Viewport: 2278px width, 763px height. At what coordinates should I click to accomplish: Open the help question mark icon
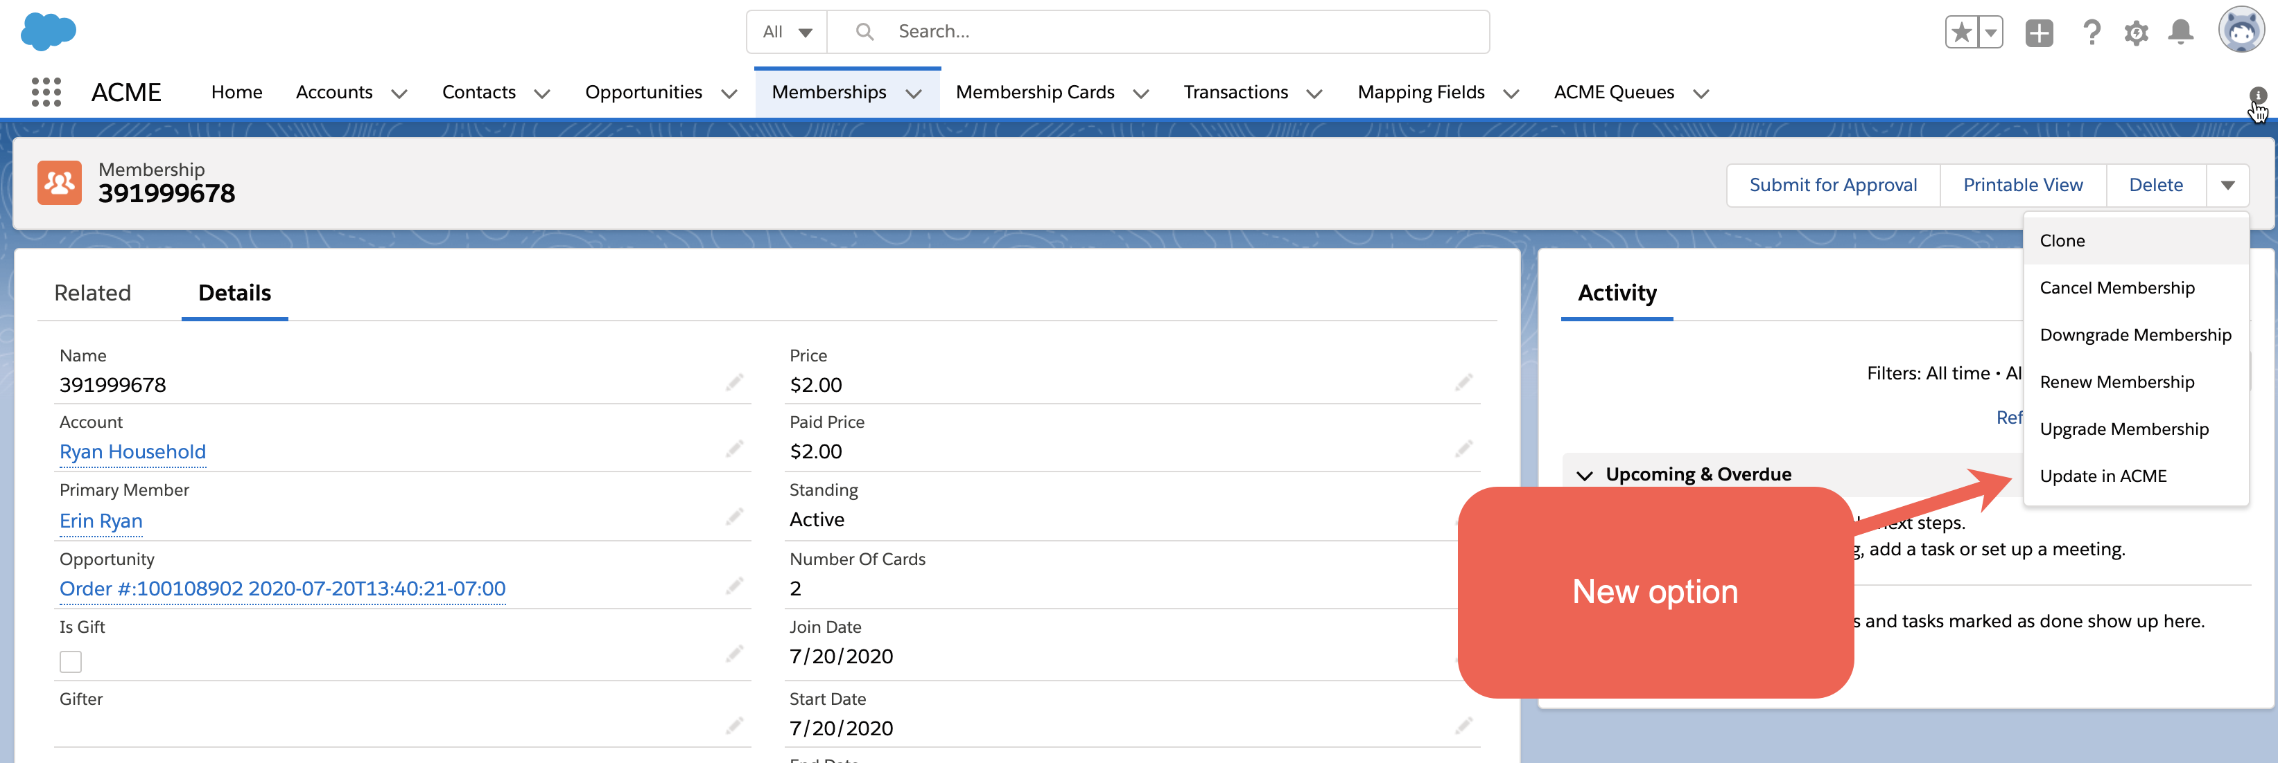tap(2092, 33)
